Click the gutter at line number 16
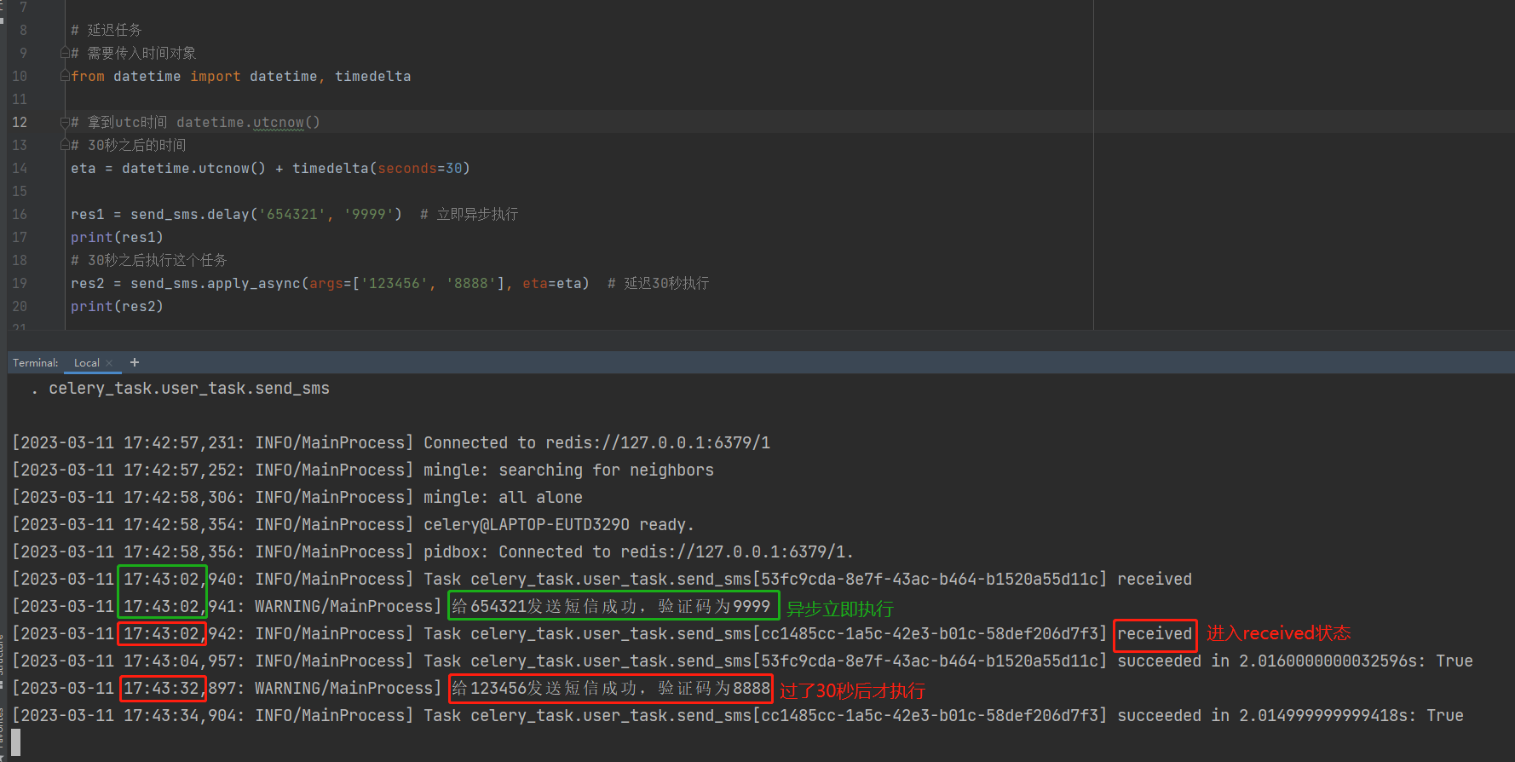1515x762 pixels. click(x=20, y=214)
